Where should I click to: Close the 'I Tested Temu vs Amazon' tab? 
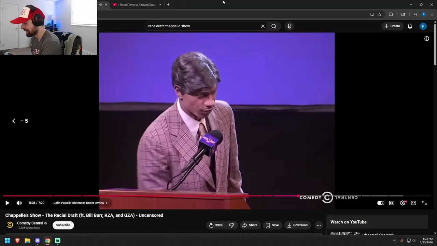(160, 5)
